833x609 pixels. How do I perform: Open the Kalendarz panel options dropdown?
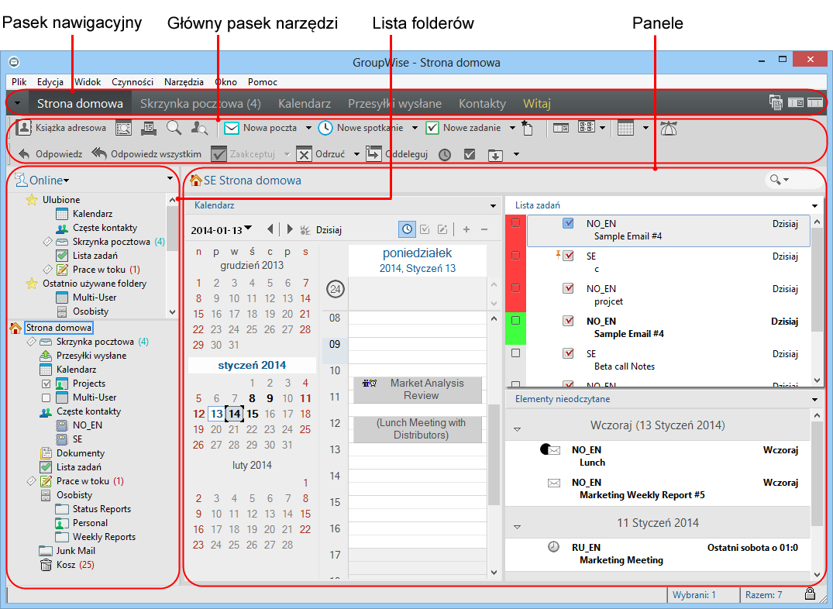[x=493, y=205]
